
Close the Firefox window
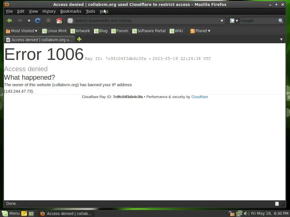[x=283, y=5]
